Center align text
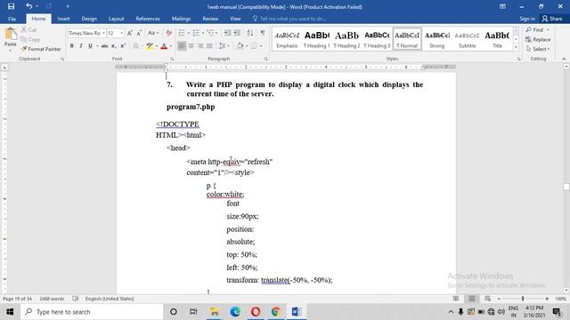570x320 pixels. click(191, 46)
